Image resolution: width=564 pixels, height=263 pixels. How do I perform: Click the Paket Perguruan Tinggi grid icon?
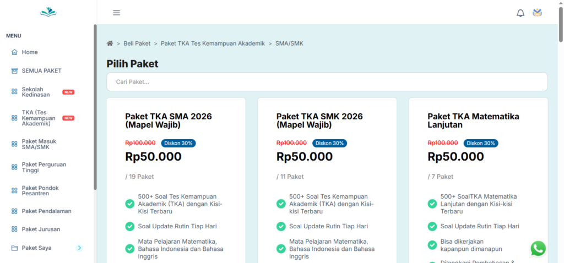[14, 167]
